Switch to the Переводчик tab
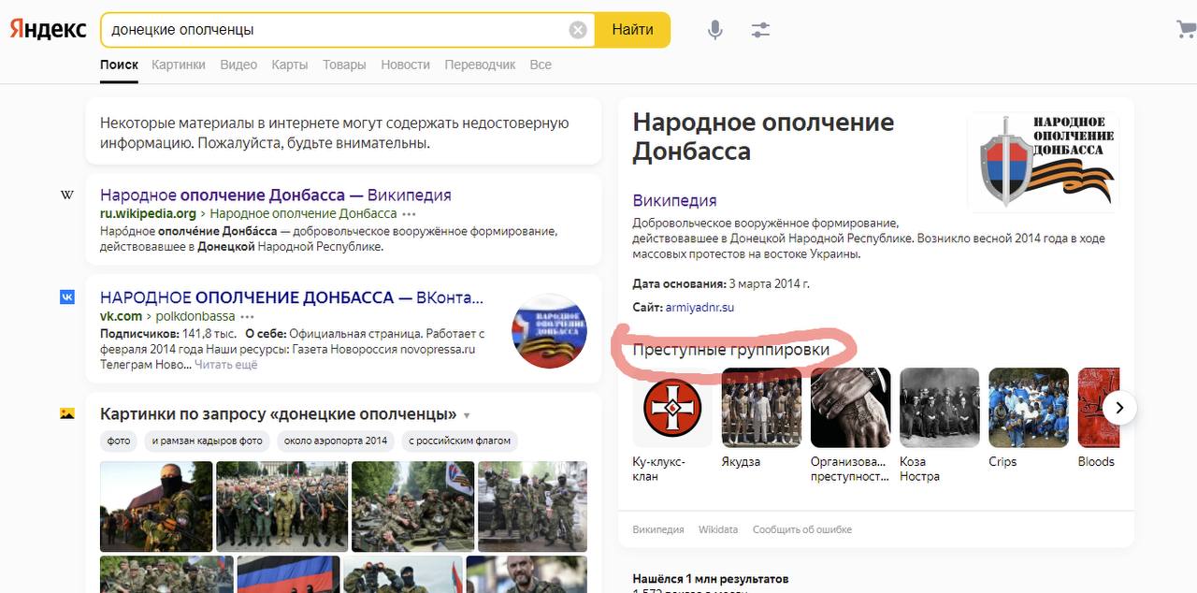The width and height of the screenshot is (1197, 593). click(x=480, y=65)
